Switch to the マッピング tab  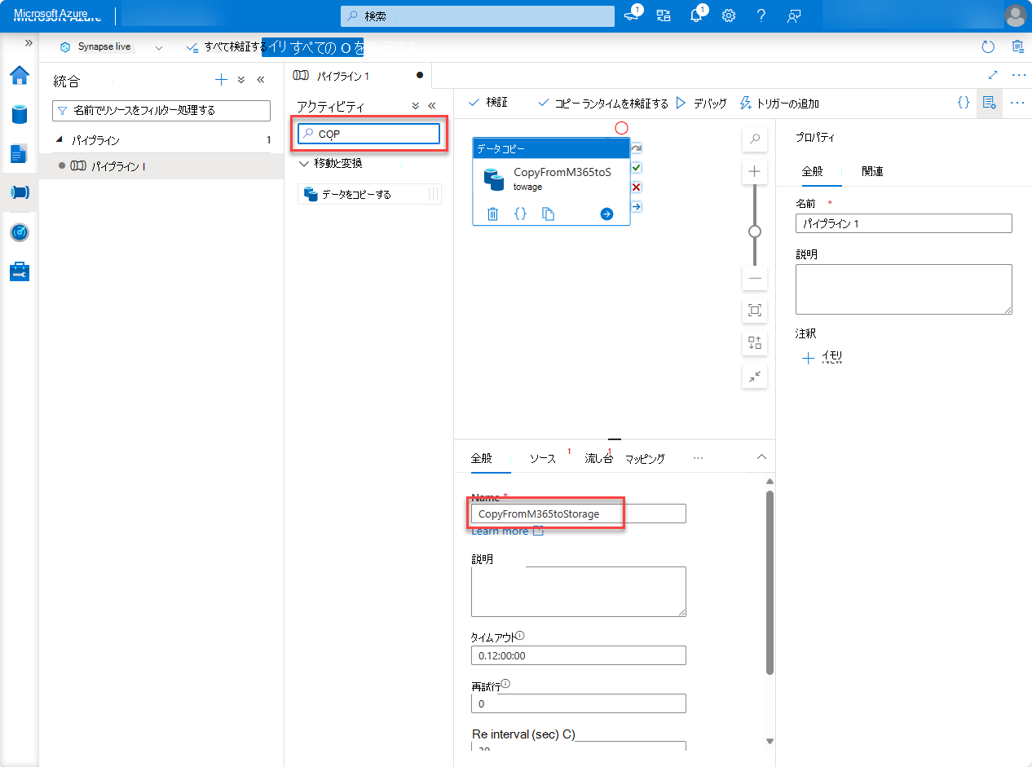coord(644,458)
